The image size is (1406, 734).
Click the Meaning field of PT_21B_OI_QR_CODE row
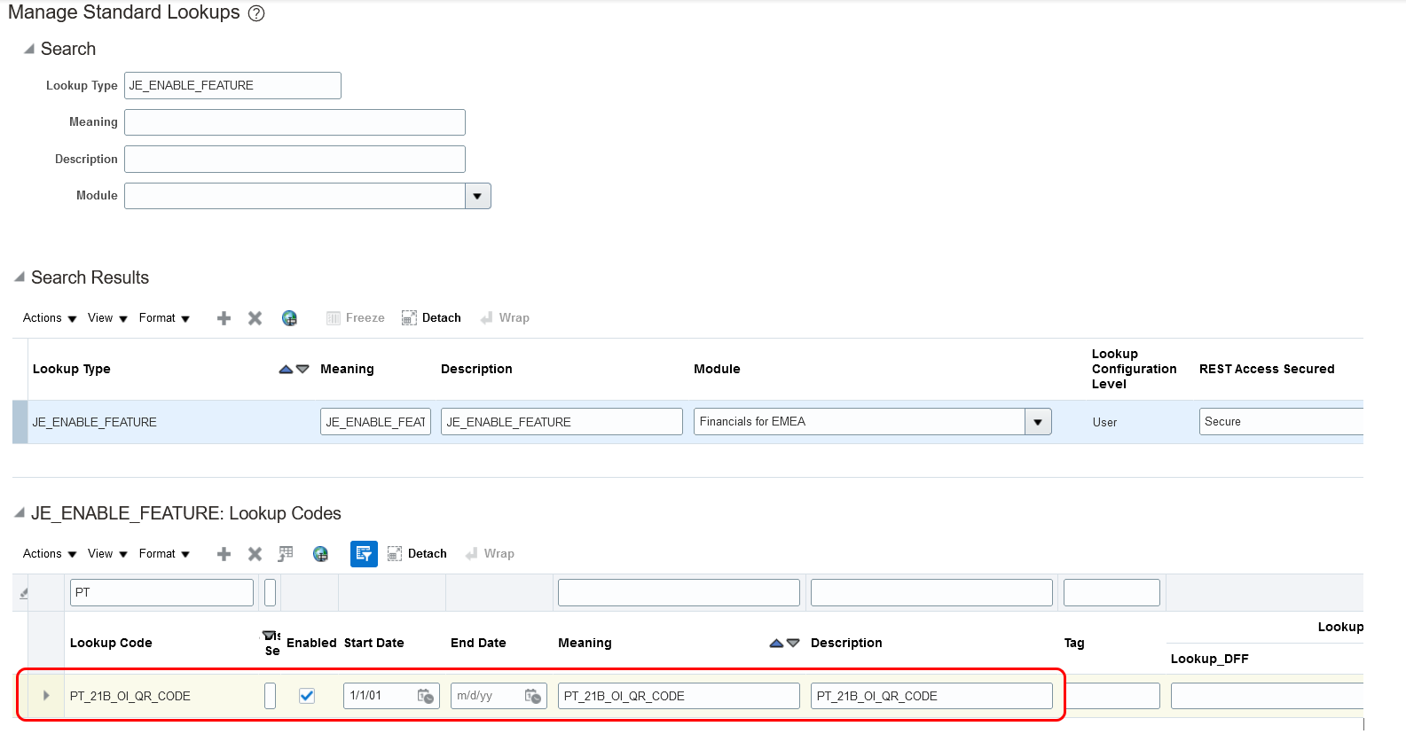679,696
